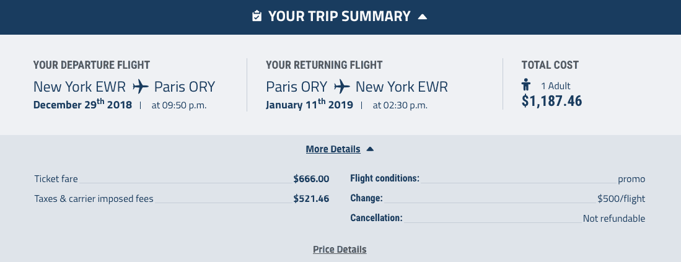Click the $500/flight change fee value
Screen dimensions: 681x262
tap(621, 199)
